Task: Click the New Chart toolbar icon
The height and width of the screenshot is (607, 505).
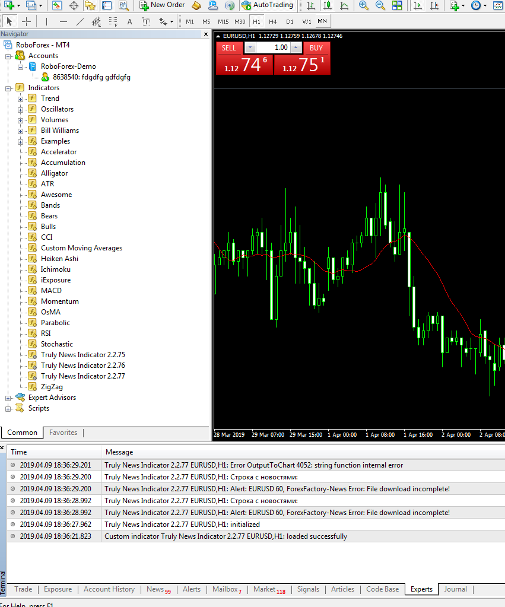Action: pyautogui.click(x=9, y=5)
